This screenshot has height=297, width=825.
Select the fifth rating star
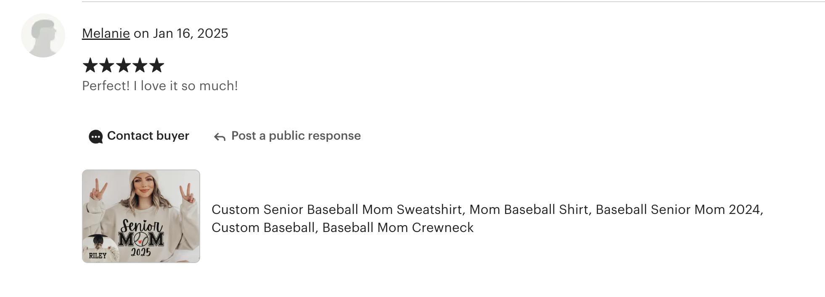pyautogui.click(x=156, y=65)
